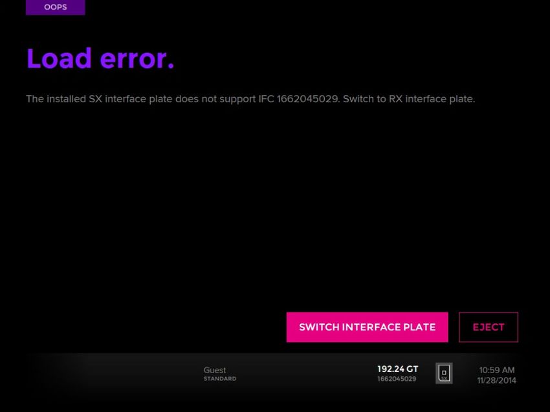Click the 10:59 AM clock
This screenshot has height=412, width=550.
[x=497, y=370]
